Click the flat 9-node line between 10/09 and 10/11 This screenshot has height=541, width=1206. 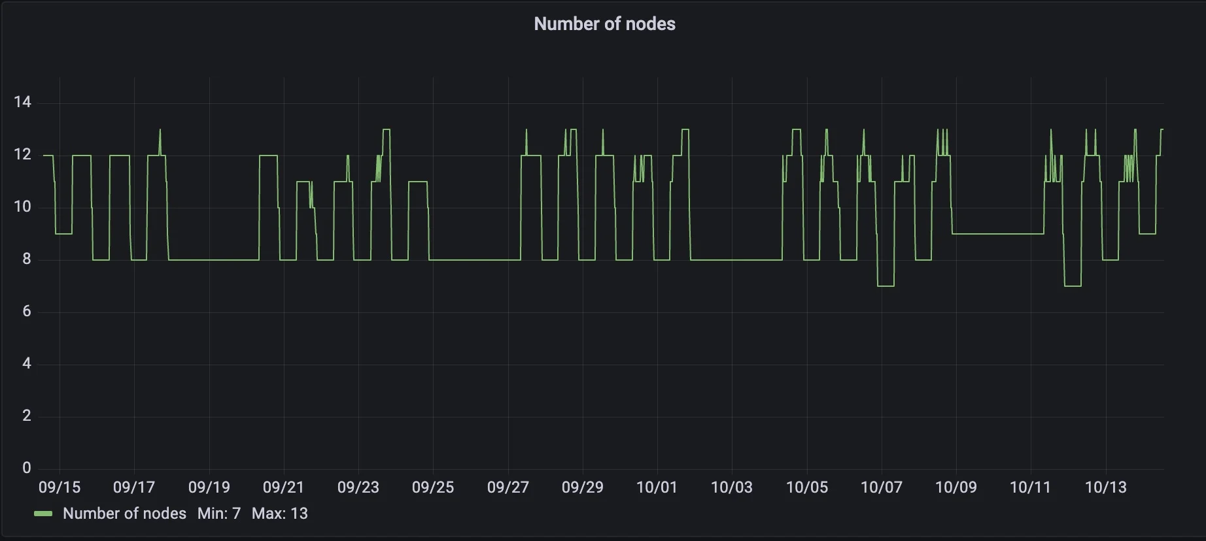(x=997, y=233)
